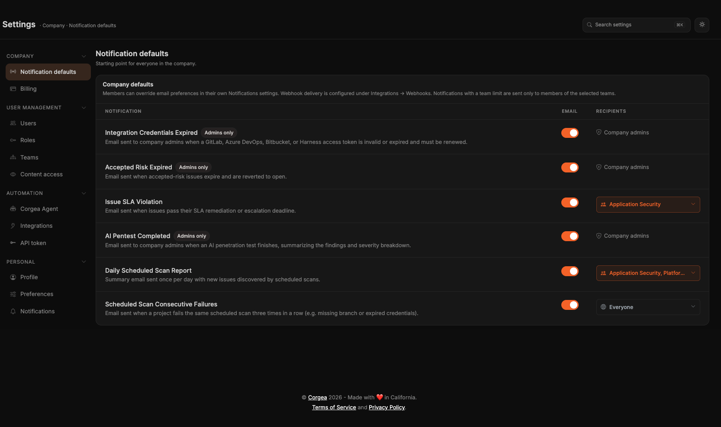Go to Integrations page
The width and height of the screenshot is (721, 427).
tap(48, 226)
